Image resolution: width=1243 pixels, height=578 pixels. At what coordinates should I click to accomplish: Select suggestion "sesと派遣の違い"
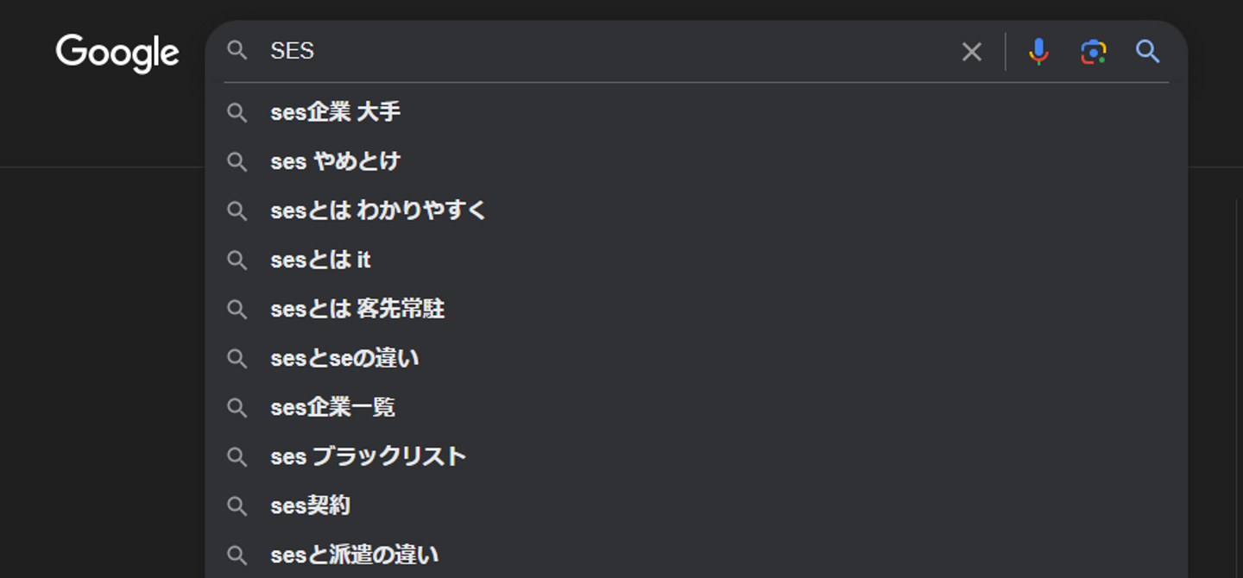pos(354,555)
